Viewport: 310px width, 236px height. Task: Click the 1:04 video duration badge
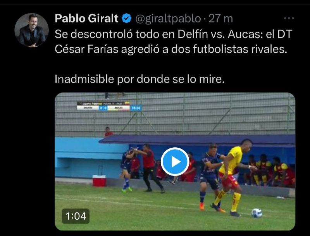[x=76, y=216]
